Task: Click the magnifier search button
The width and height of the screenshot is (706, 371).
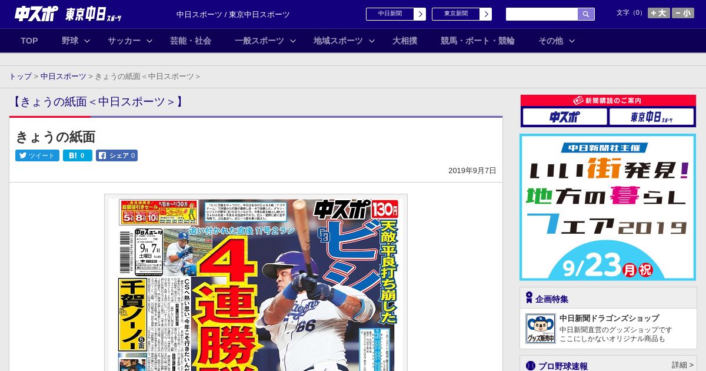Action: [x=586, y=14]
